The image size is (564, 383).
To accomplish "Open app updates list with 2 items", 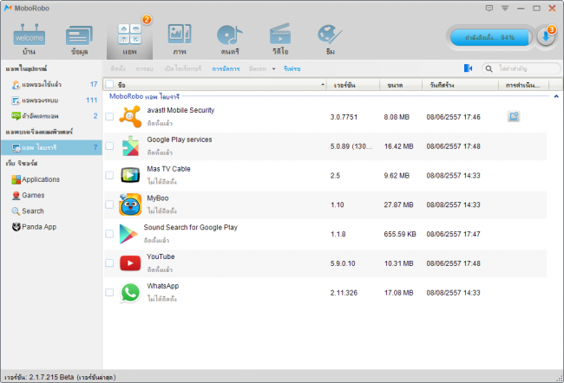I will (51, 116).
